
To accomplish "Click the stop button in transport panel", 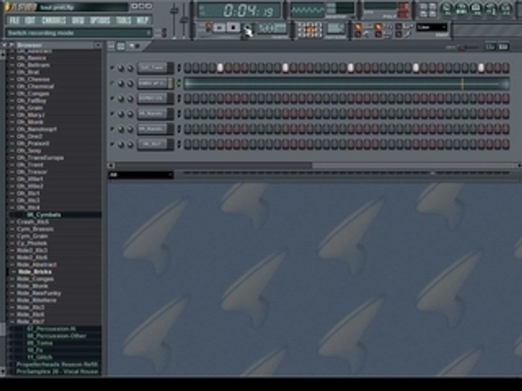I will pos(233,28).
